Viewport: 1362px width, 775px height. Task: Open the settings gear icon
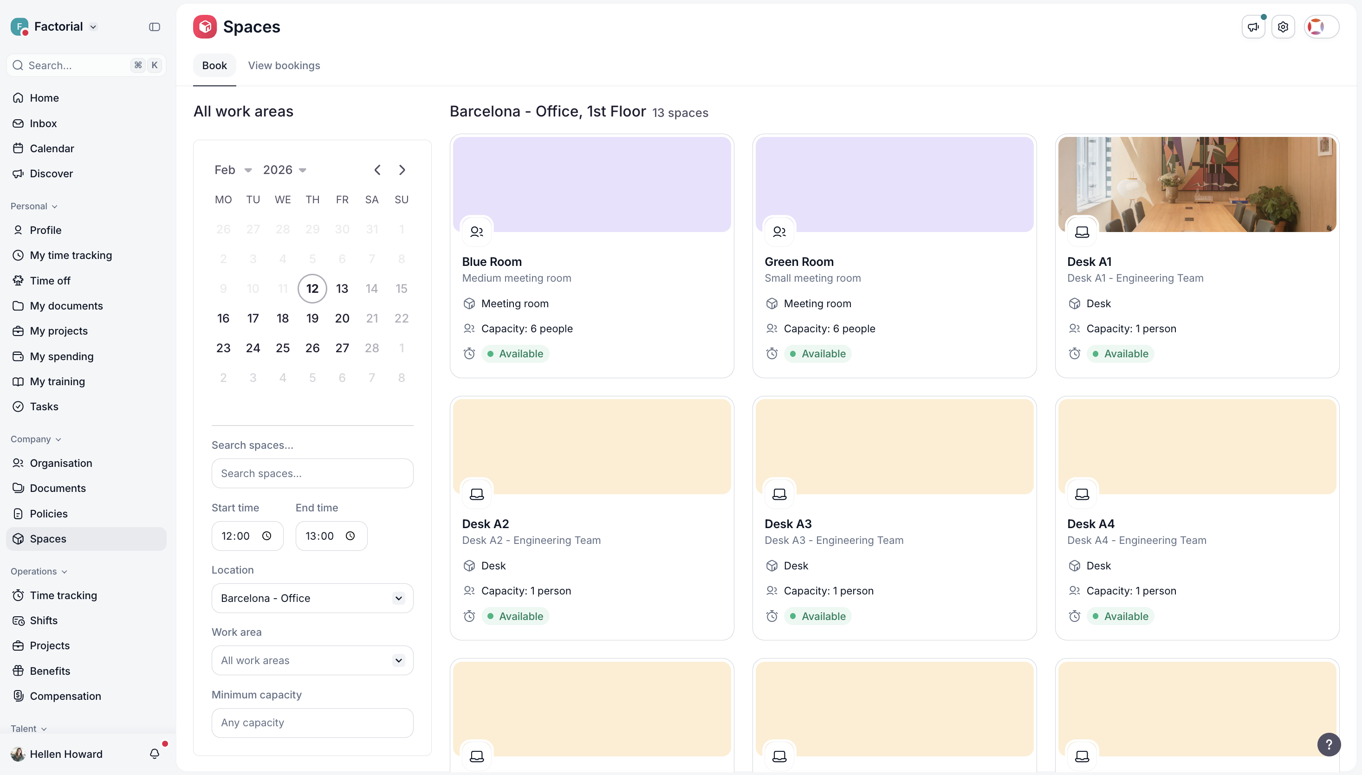tap(1283, 26)
